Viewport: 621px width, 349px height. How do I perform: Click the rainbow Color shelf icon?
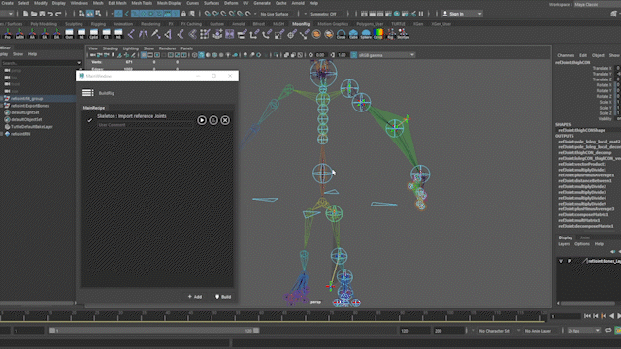point(378,35)
